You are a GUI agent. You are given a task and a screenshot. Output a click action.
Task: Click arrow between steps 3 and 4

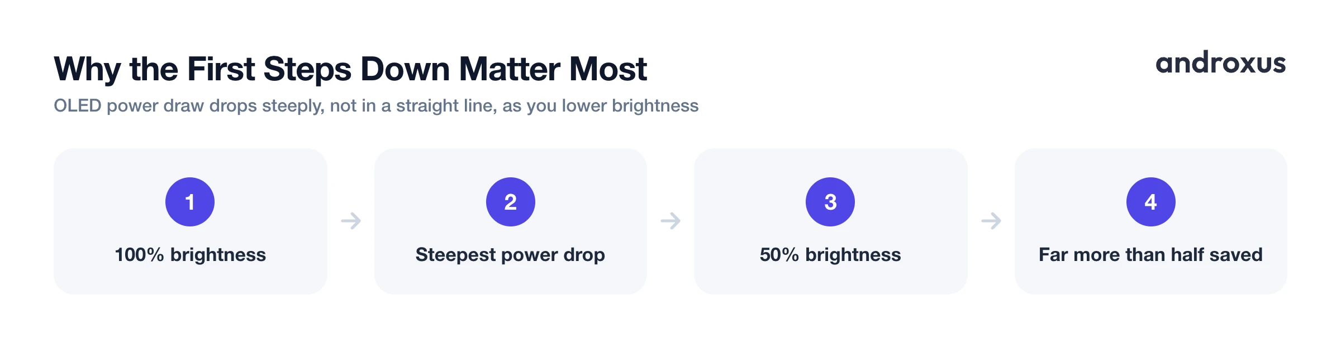pos(991,221)
